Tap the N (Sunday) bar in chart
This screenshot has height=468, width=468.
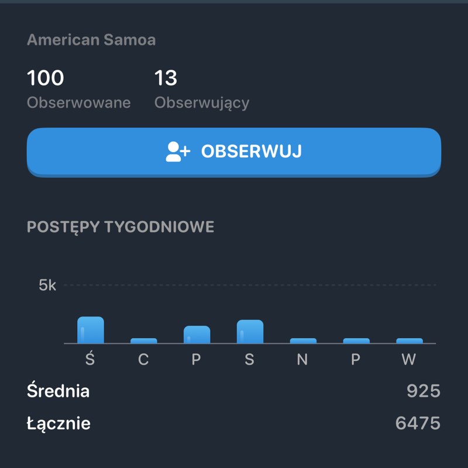point(303,340)
